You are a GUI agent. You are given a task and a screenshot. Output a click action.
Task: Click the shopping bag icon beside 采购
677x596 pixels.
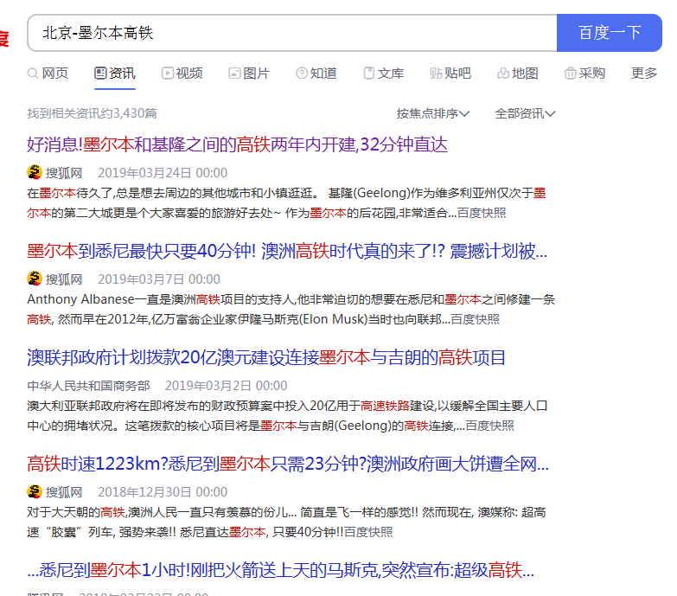(x=570, y=74)
